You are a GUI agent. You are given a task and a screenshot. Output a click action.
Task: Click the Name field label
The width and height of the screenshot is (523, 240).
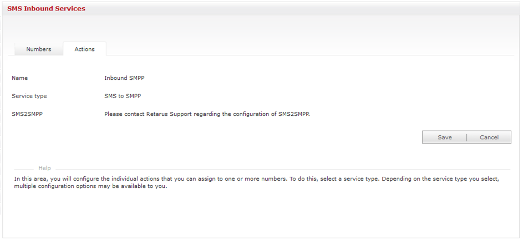19,78
